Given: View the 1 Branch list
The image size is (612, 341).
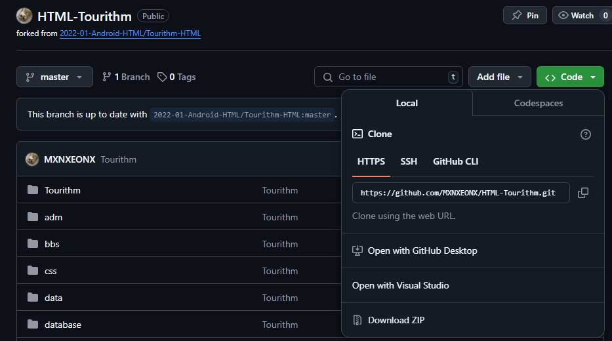Looking at the screenshot, I should [126, 77].
